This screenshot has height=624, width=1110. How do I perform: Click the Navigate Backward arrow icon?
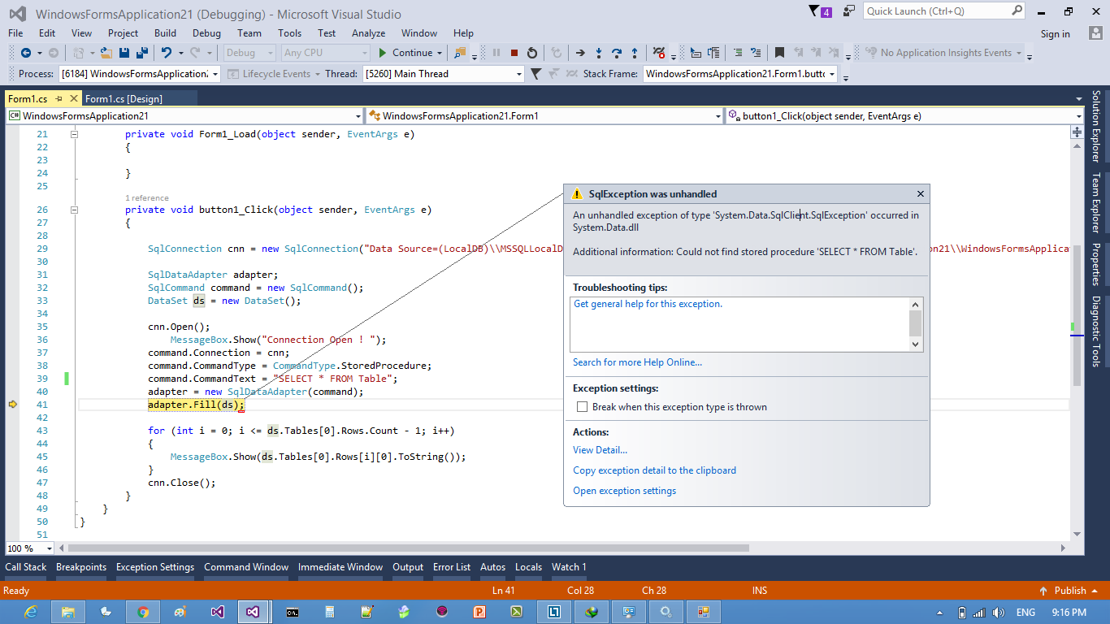tap(25, 53)
